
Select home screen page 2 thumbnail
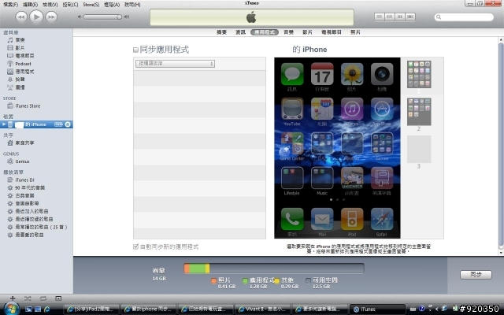(419, 112)
